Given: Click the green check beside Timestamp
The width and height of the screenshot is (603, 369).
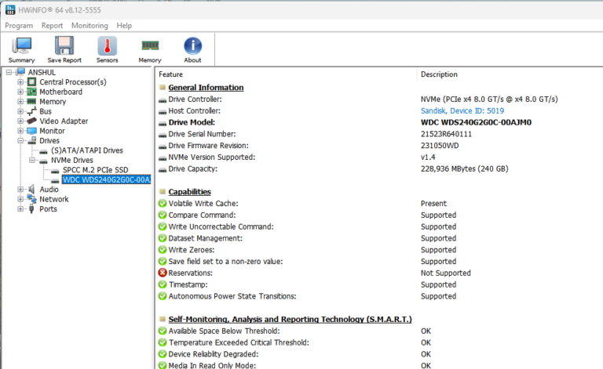Looking at the screenshot, I should coord(163,284).
